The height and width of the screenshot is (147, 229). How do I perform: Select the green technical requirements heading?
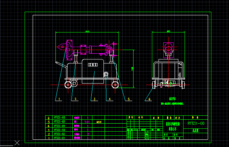[172, 99]
